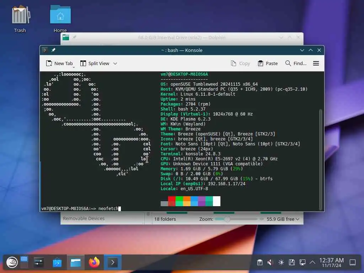Image resolution: width=364 pixels, height=273 pixels.
Task: Switch to Dolphin file manager in taskbar
Action: [x=76, y=262]
